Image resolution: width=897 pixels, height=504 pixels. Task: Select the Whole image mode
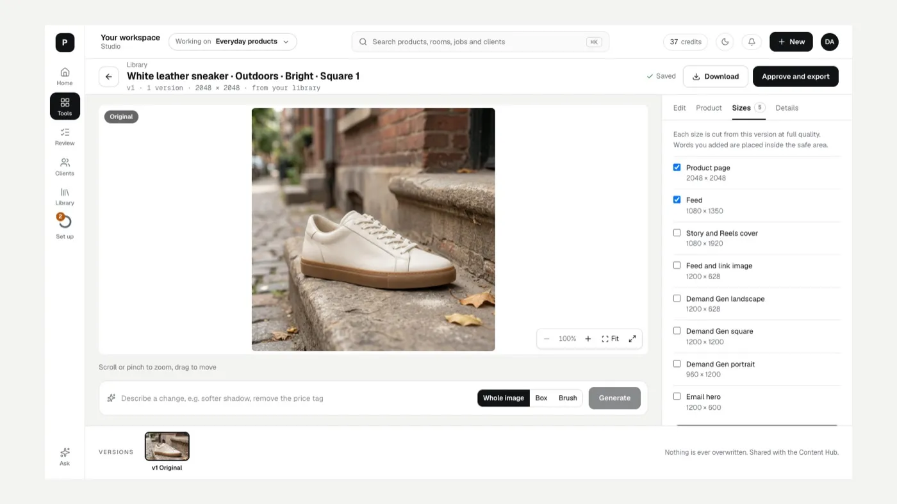click(x=504, y=398)
